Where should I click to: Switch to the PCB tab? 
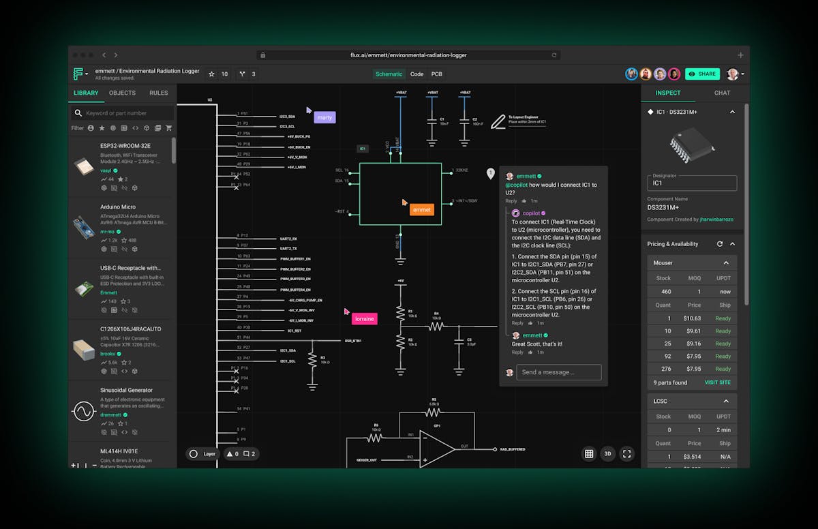pos(436,74)
